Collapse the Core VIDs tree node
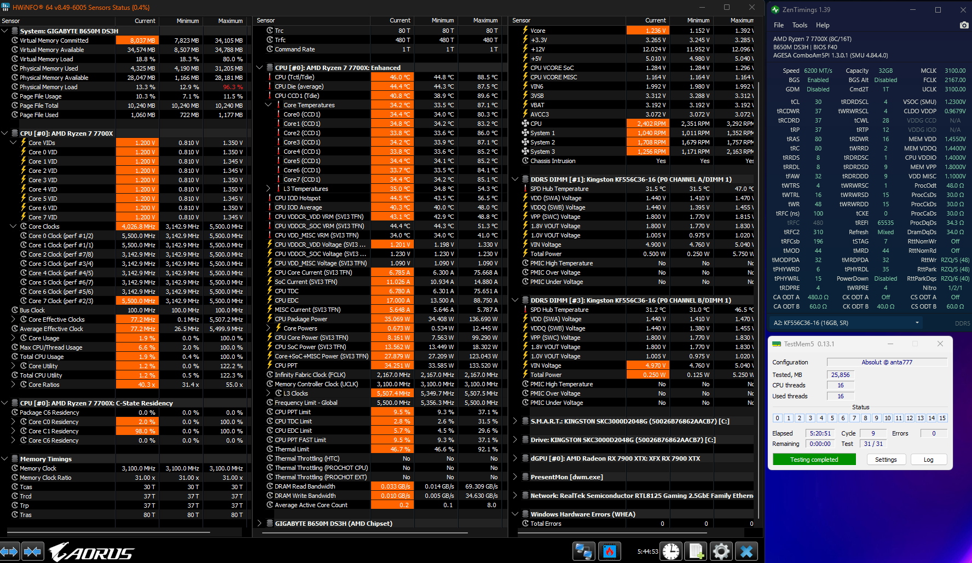The image size is (972, 563). pyautogui.click(x=13, y=143)
